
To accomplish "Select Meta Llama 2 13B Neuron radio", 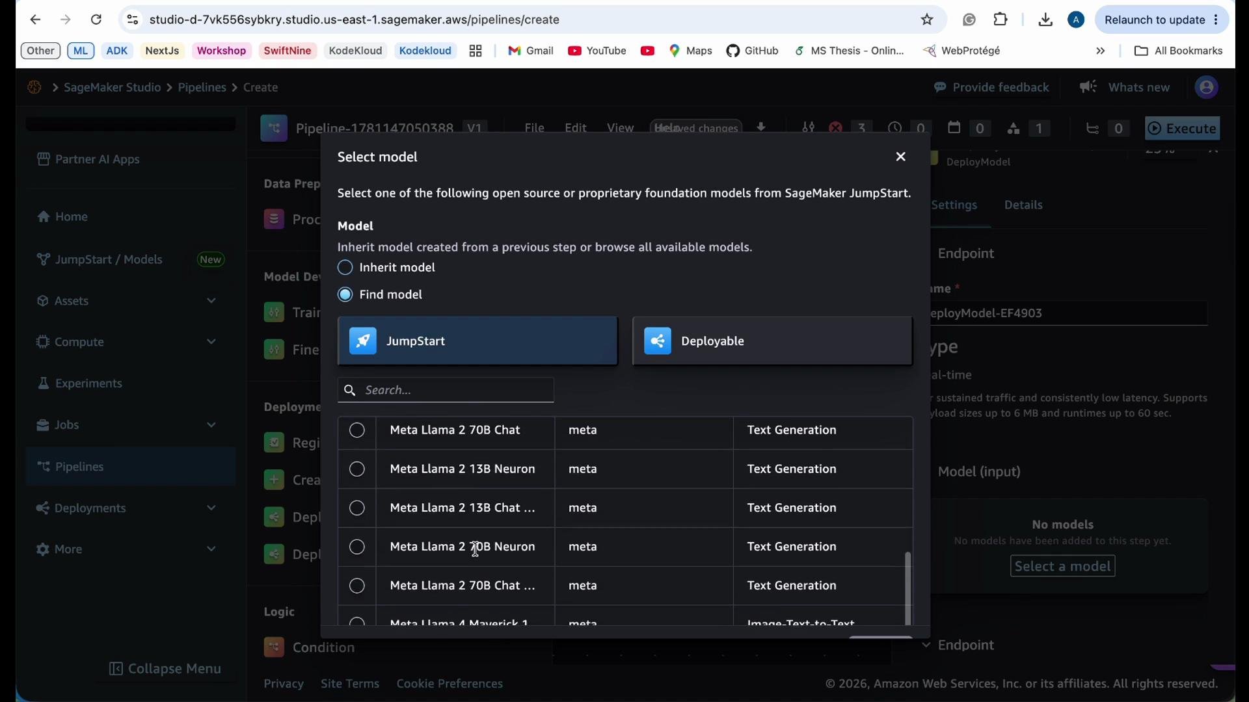I will click(357, 469).
